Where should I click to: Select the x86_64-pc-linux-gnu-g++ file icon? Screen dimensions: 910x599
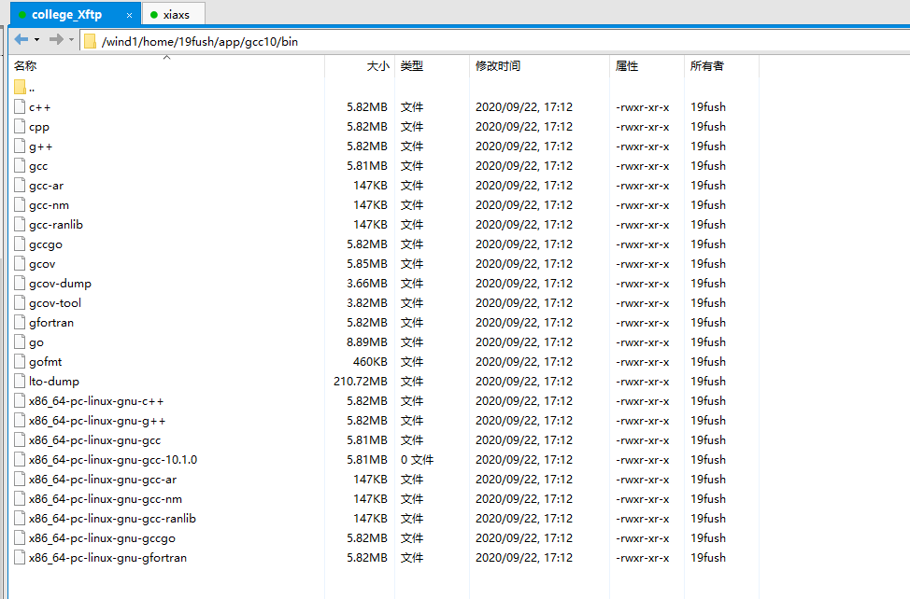(x=20, y=421)
